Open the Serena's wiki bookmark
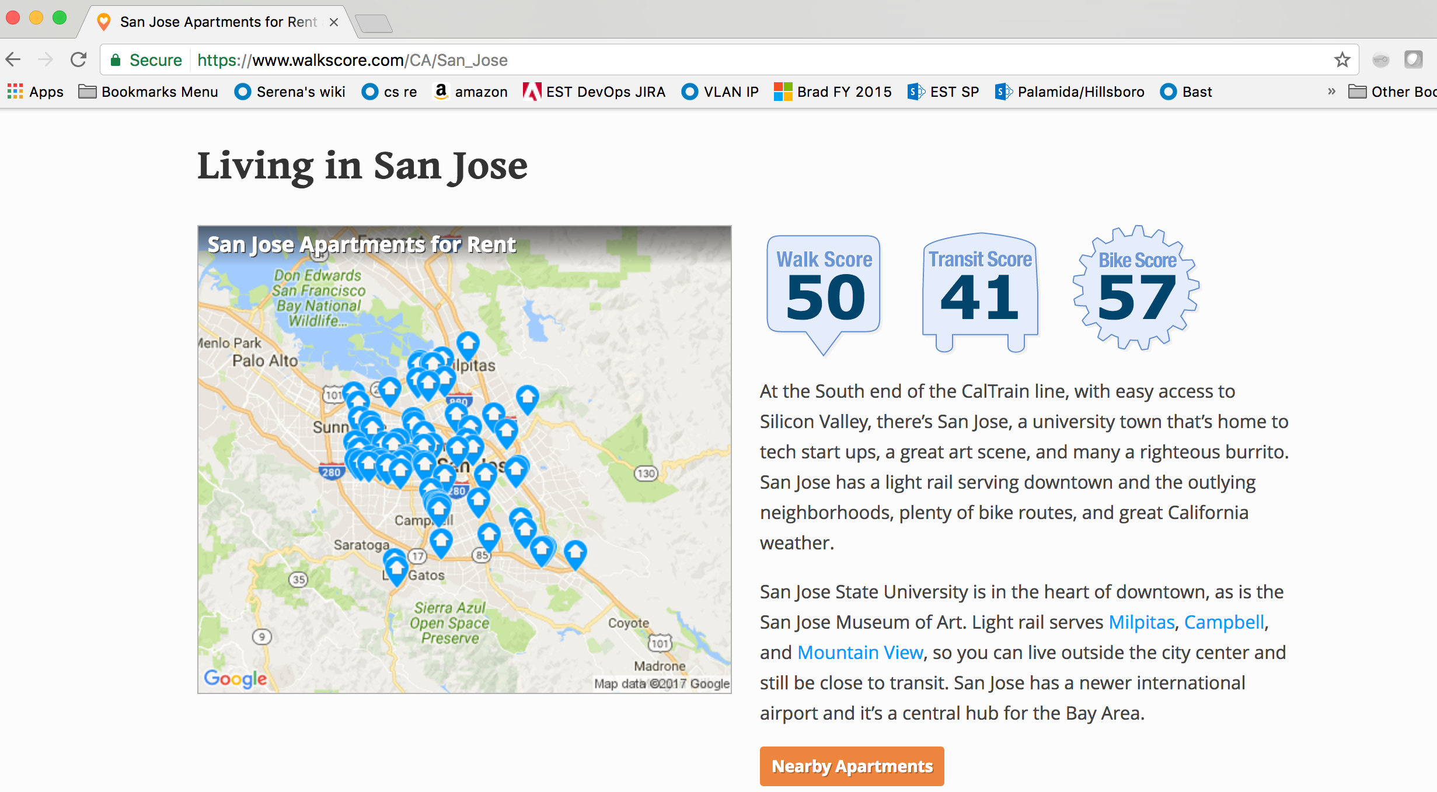The height and width of the screenshot is (792, 1437). 290,92
